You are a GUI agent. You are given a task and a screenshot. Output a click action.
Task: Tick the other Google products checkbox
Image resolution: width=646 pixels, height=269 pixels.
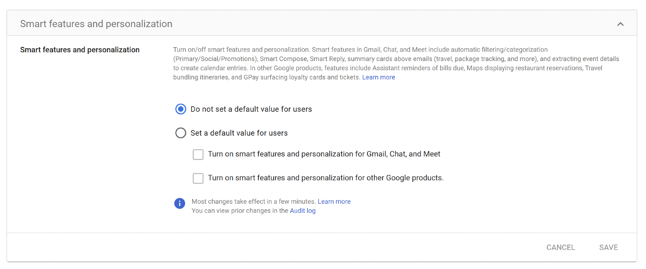click(x=198, y=178)
